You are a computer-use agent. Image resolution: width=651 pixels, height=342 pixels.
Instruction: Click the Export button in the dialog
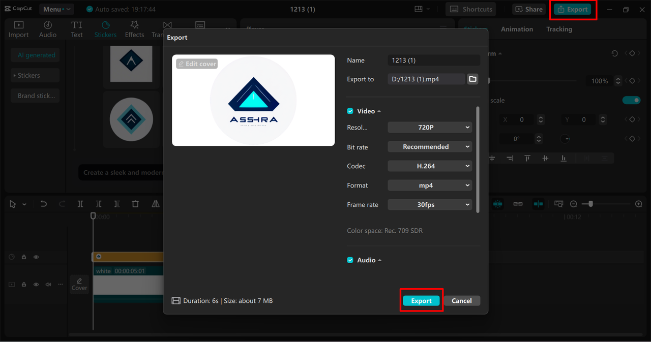421,301
